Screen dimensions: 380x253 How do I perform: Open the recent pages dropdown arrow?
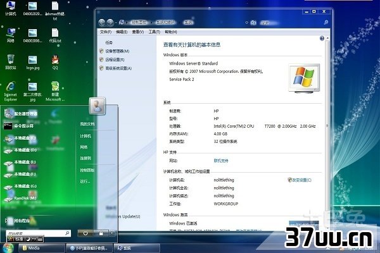click(116, 23)
